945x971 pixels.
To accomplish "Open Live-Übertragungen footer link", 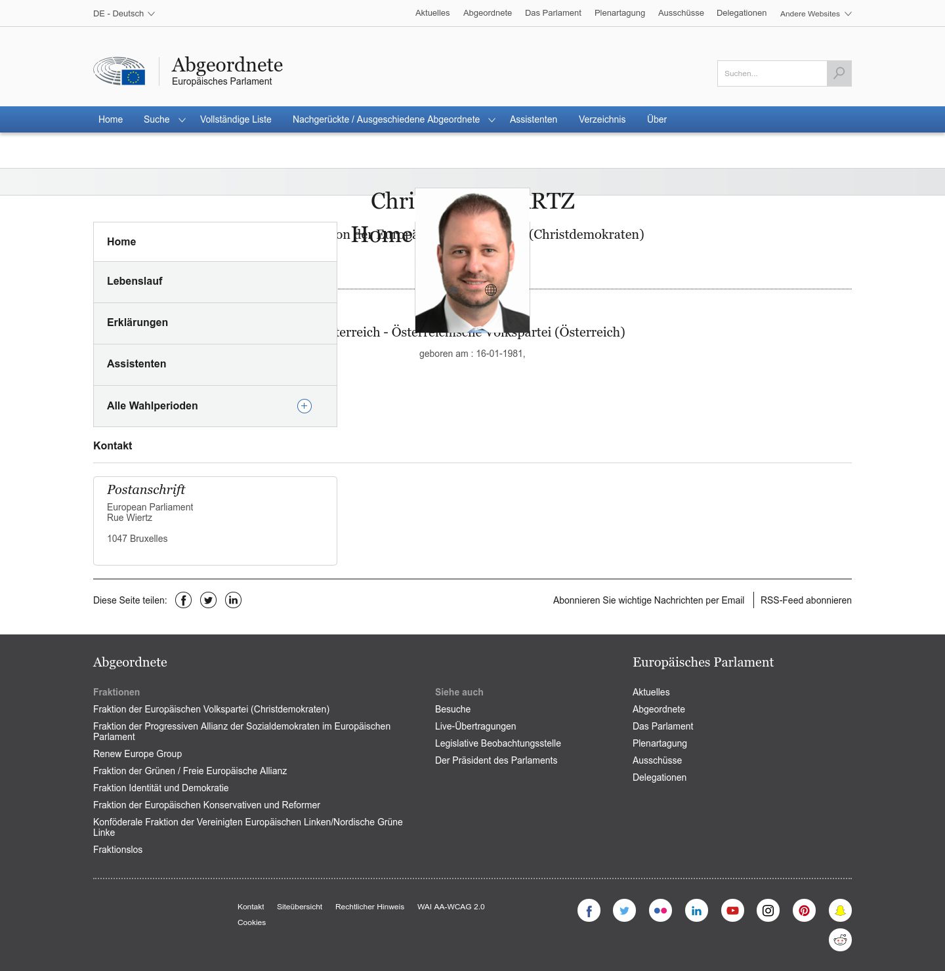I will click(x=475, y=726).
